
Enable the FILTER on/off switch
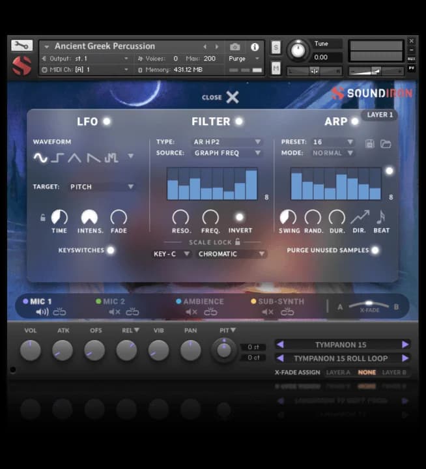pyautogui.click(x=239, y=122)
